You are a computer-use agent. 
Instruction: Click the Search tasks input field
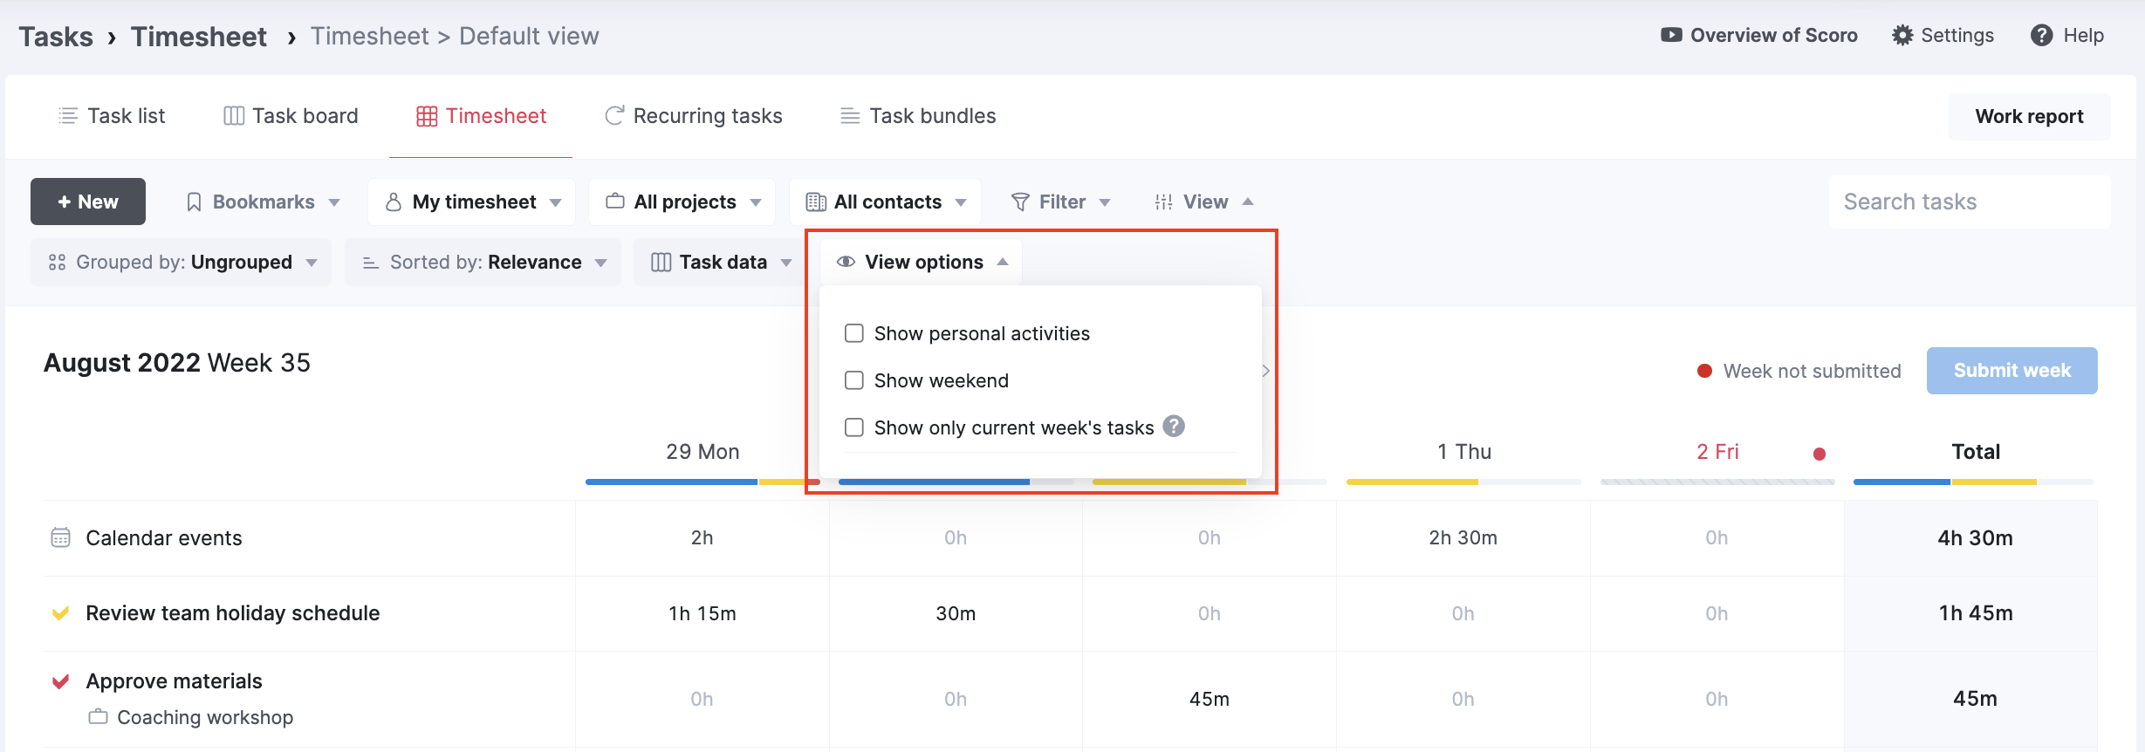[1970, 202]
